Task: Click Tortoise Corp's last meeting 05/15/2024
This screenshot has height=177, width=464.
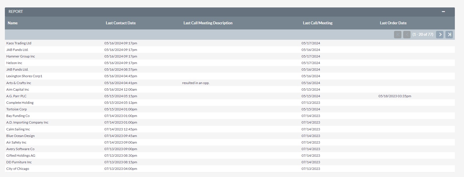Action: pos(311,109)
